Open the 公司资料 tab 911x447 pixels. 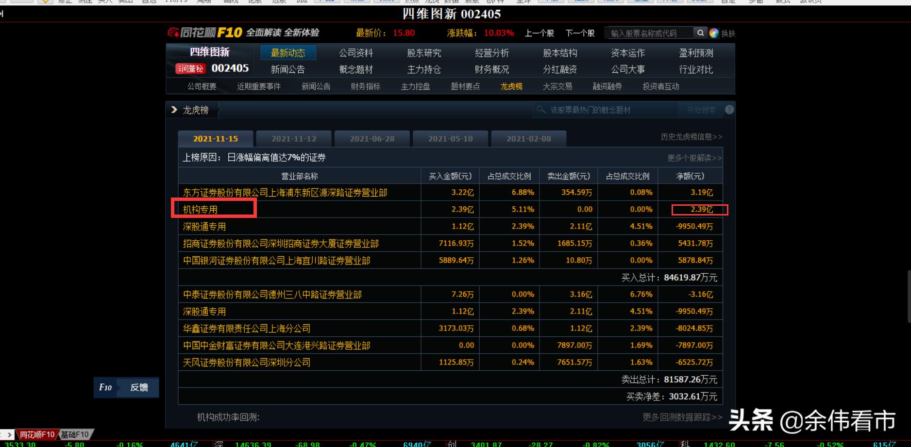[x=356, y=53]
